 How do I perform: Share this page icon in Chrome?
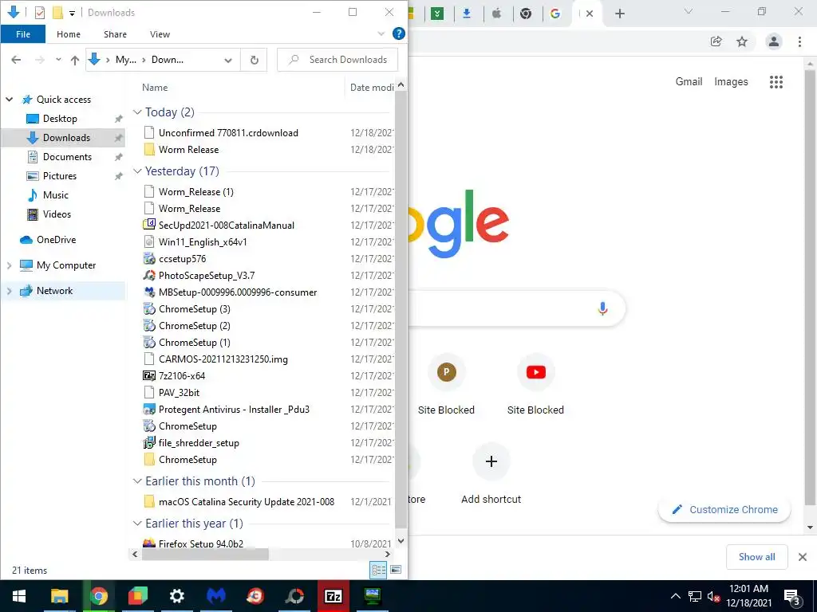point(716,41)
